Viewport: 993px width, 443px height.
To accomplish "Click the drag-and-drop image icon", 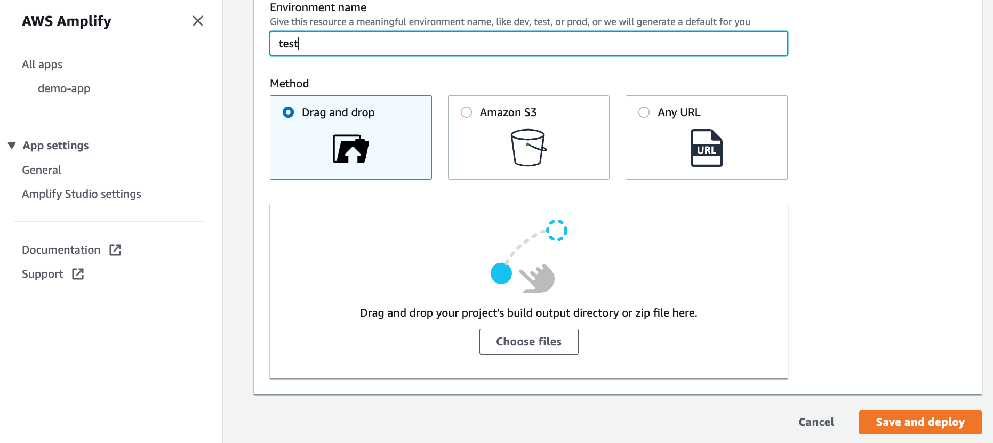I will pos(350,149).
